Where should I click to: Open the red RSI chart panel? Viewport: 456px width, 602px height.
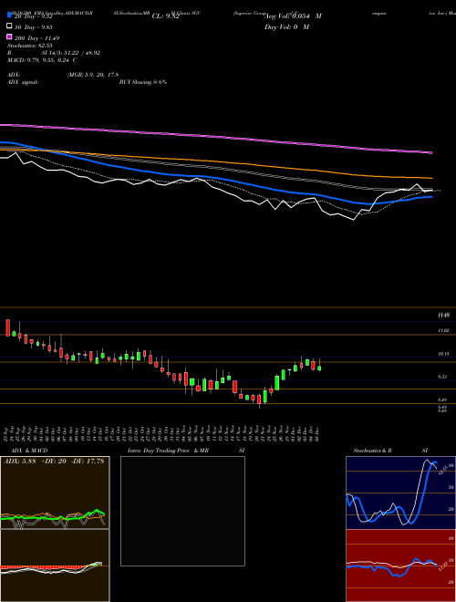click(x=400, y=566)
